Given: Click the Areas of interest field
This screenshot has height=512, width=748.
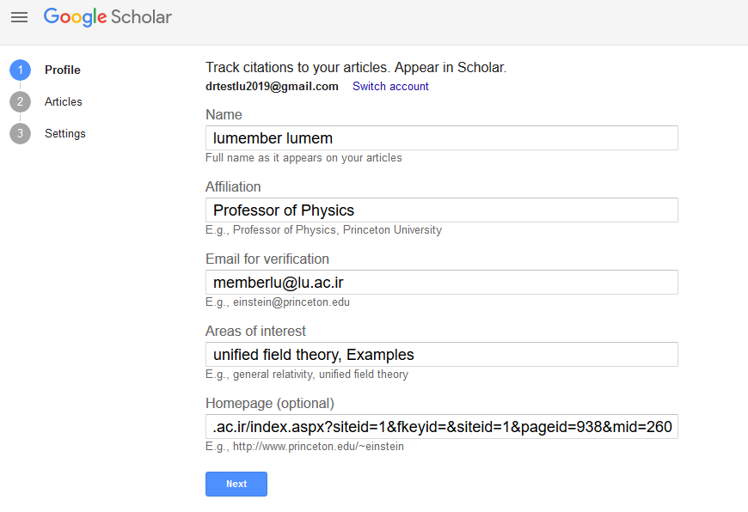Looking at the screenshot, I should click(x=442, y=354).
